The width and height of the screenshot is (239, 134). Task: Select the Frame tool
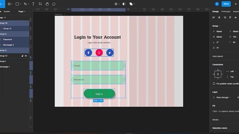(9, 4)
